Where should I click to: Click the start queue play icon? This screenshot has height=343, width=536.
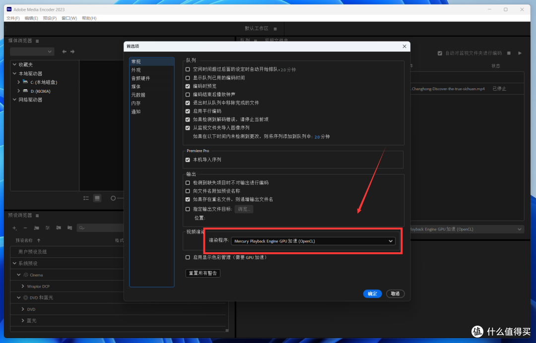(x=520, y=53)
